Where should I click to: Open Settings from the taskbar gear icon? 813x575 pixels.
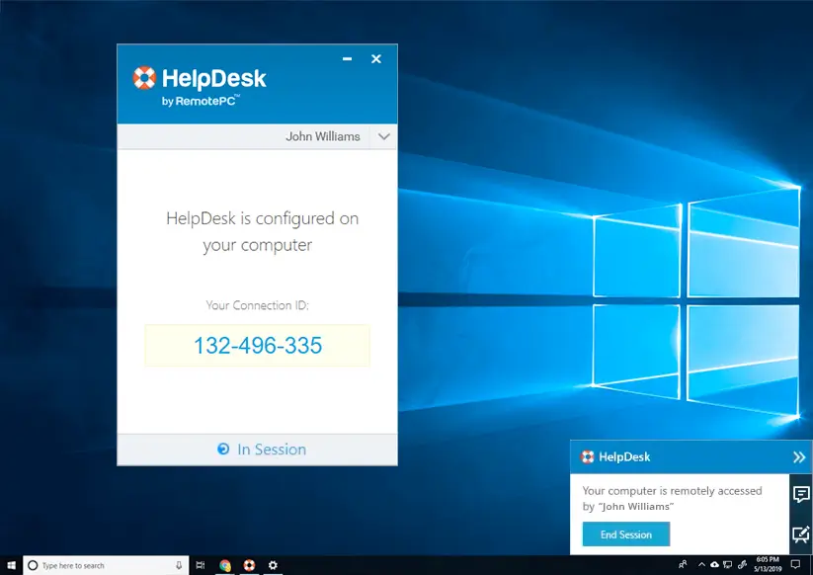click(273, 565)
